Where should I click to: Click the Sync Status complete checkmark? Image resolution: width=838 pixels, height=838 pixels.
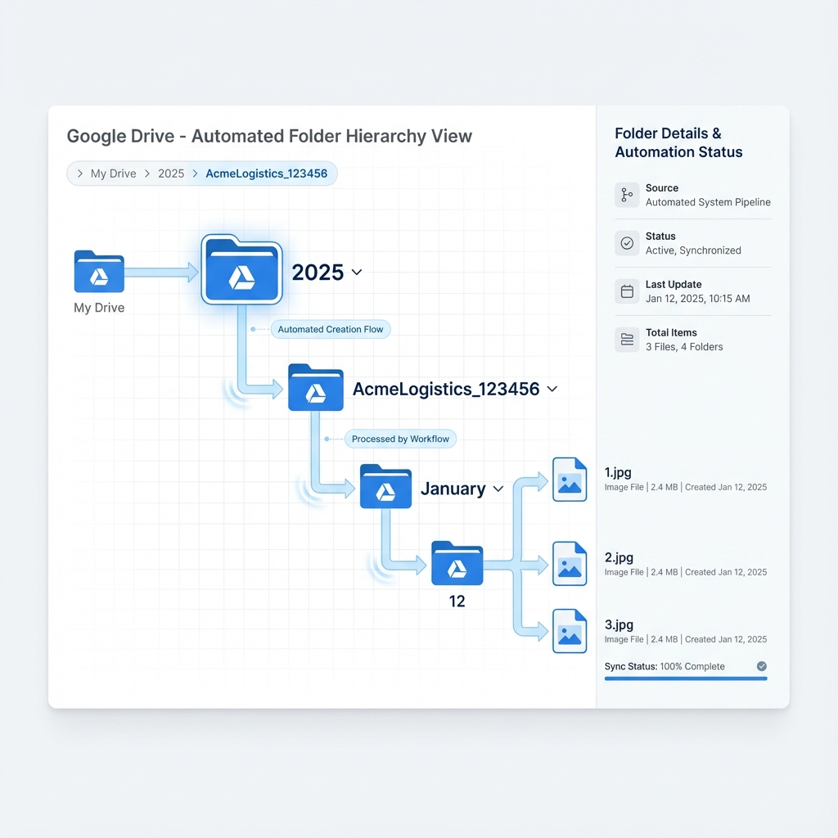[762, 666]
